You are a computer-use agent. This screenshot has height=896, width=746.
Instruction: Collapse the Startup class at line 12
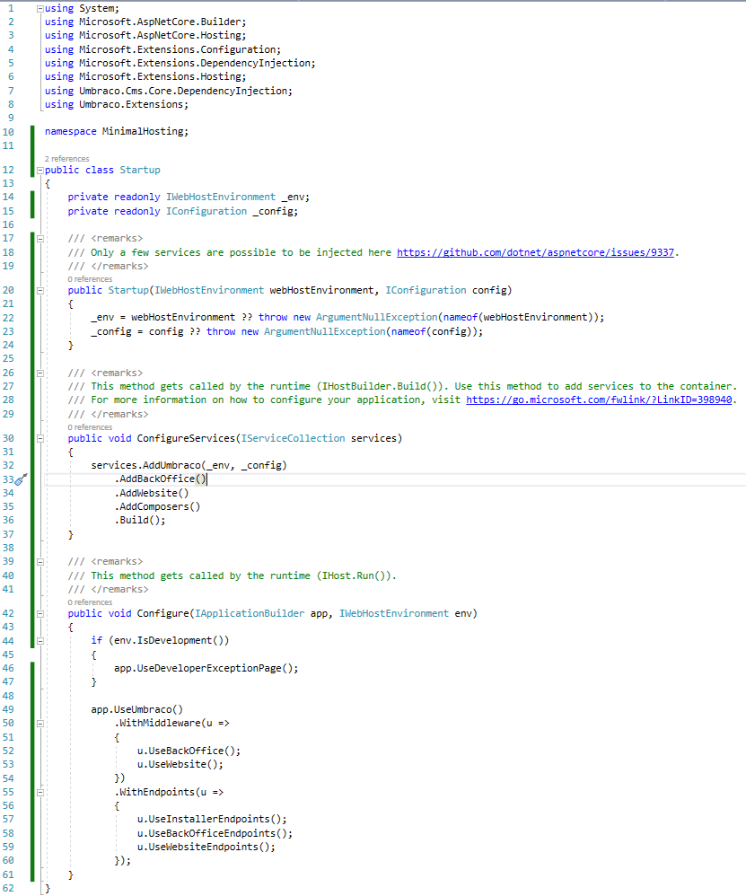[x=40, y=171]
